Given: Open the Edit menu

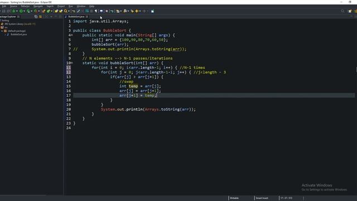Looking at the screenshot, I should click(4, 6).
